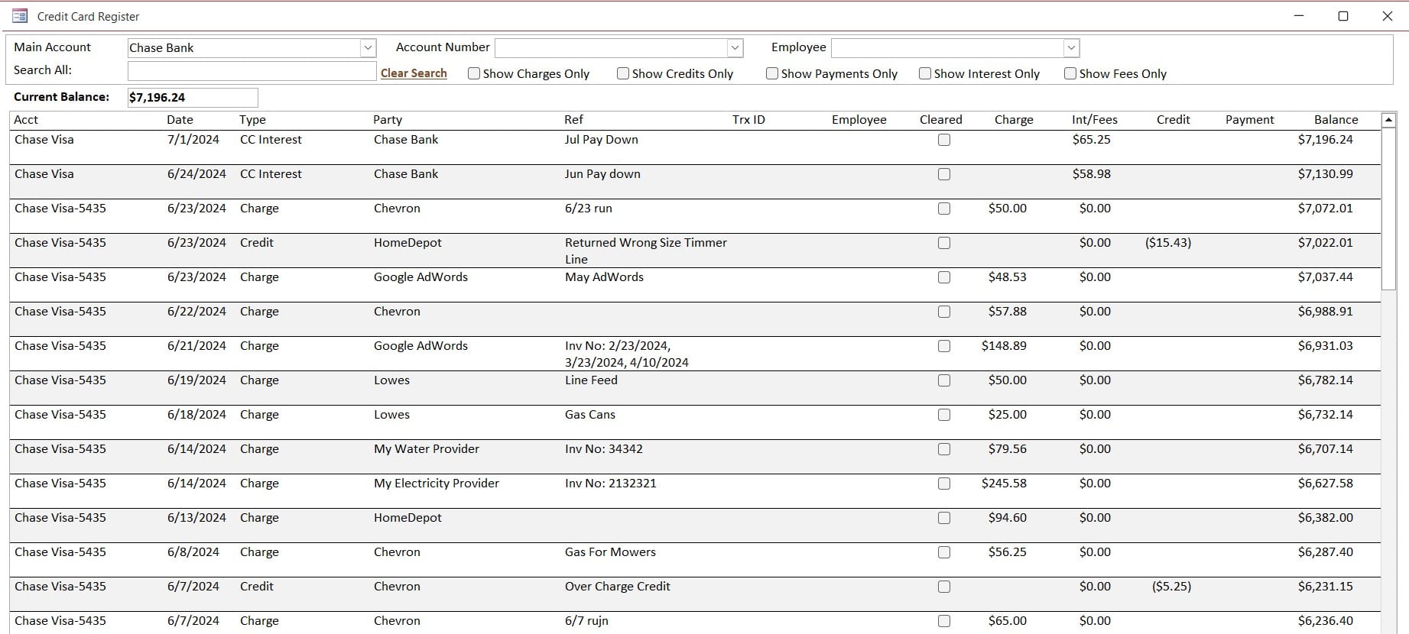
Task: Check Cleared box for Jun Pay down row
Action: pos(944,174)
